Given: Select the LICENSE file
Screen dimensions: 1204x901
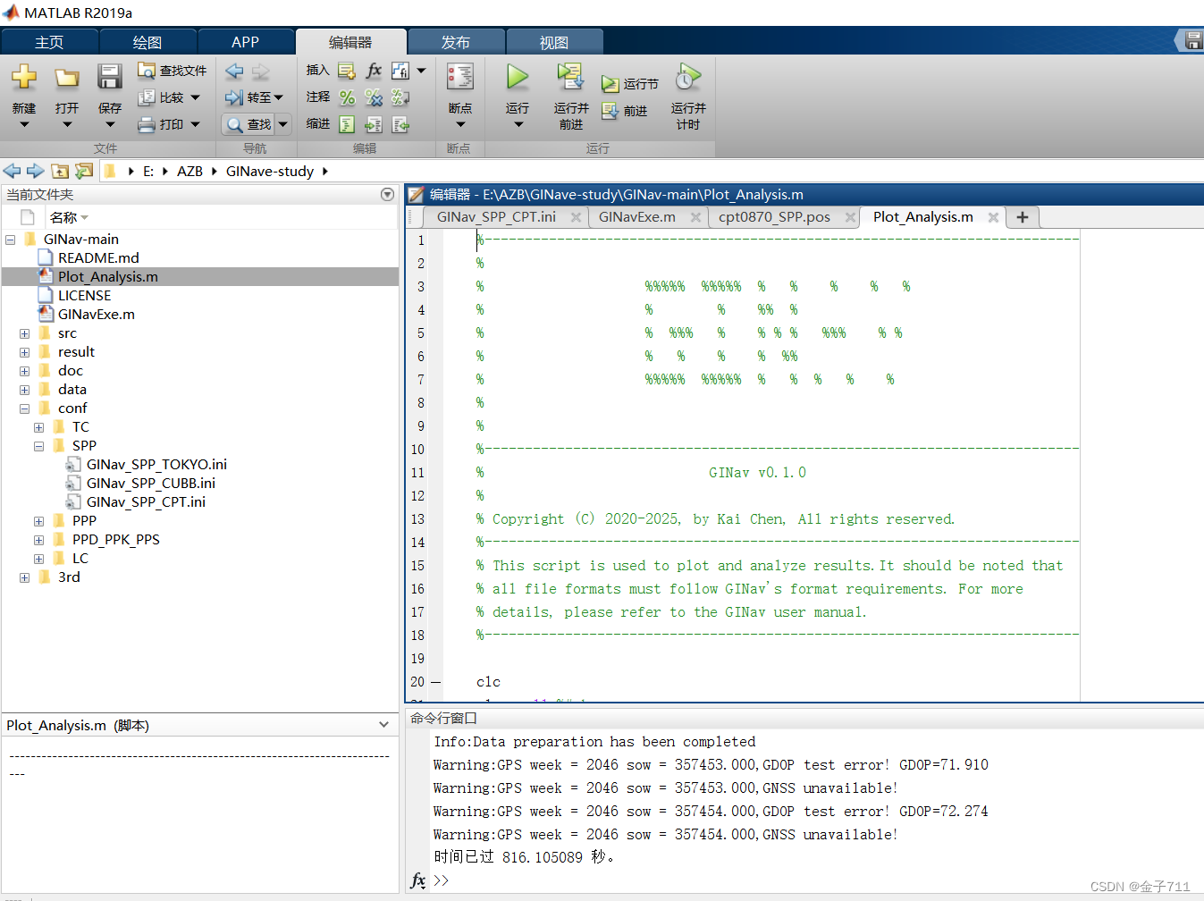Looking at the screenshot, I should click(x=85, y=296).
